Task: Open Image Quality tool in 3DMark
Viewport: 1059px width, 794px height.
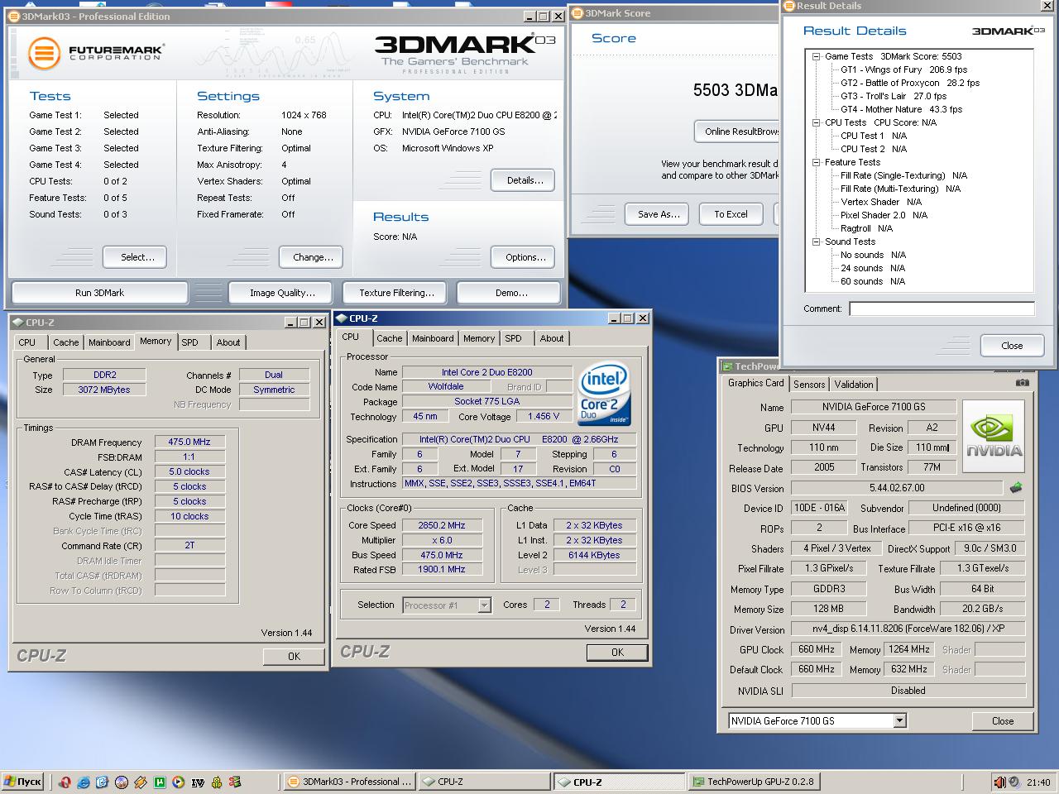Action: tap(282, 293)
